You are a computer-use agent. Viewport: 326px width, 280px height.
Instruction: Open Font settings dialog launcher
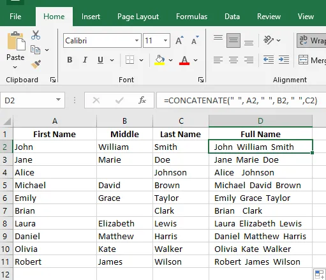(x=201, y=80)
